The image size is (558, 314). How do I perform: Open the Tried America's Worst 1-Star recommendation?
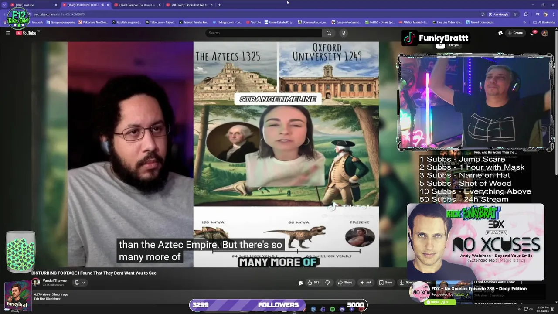[x=495, y=282]
